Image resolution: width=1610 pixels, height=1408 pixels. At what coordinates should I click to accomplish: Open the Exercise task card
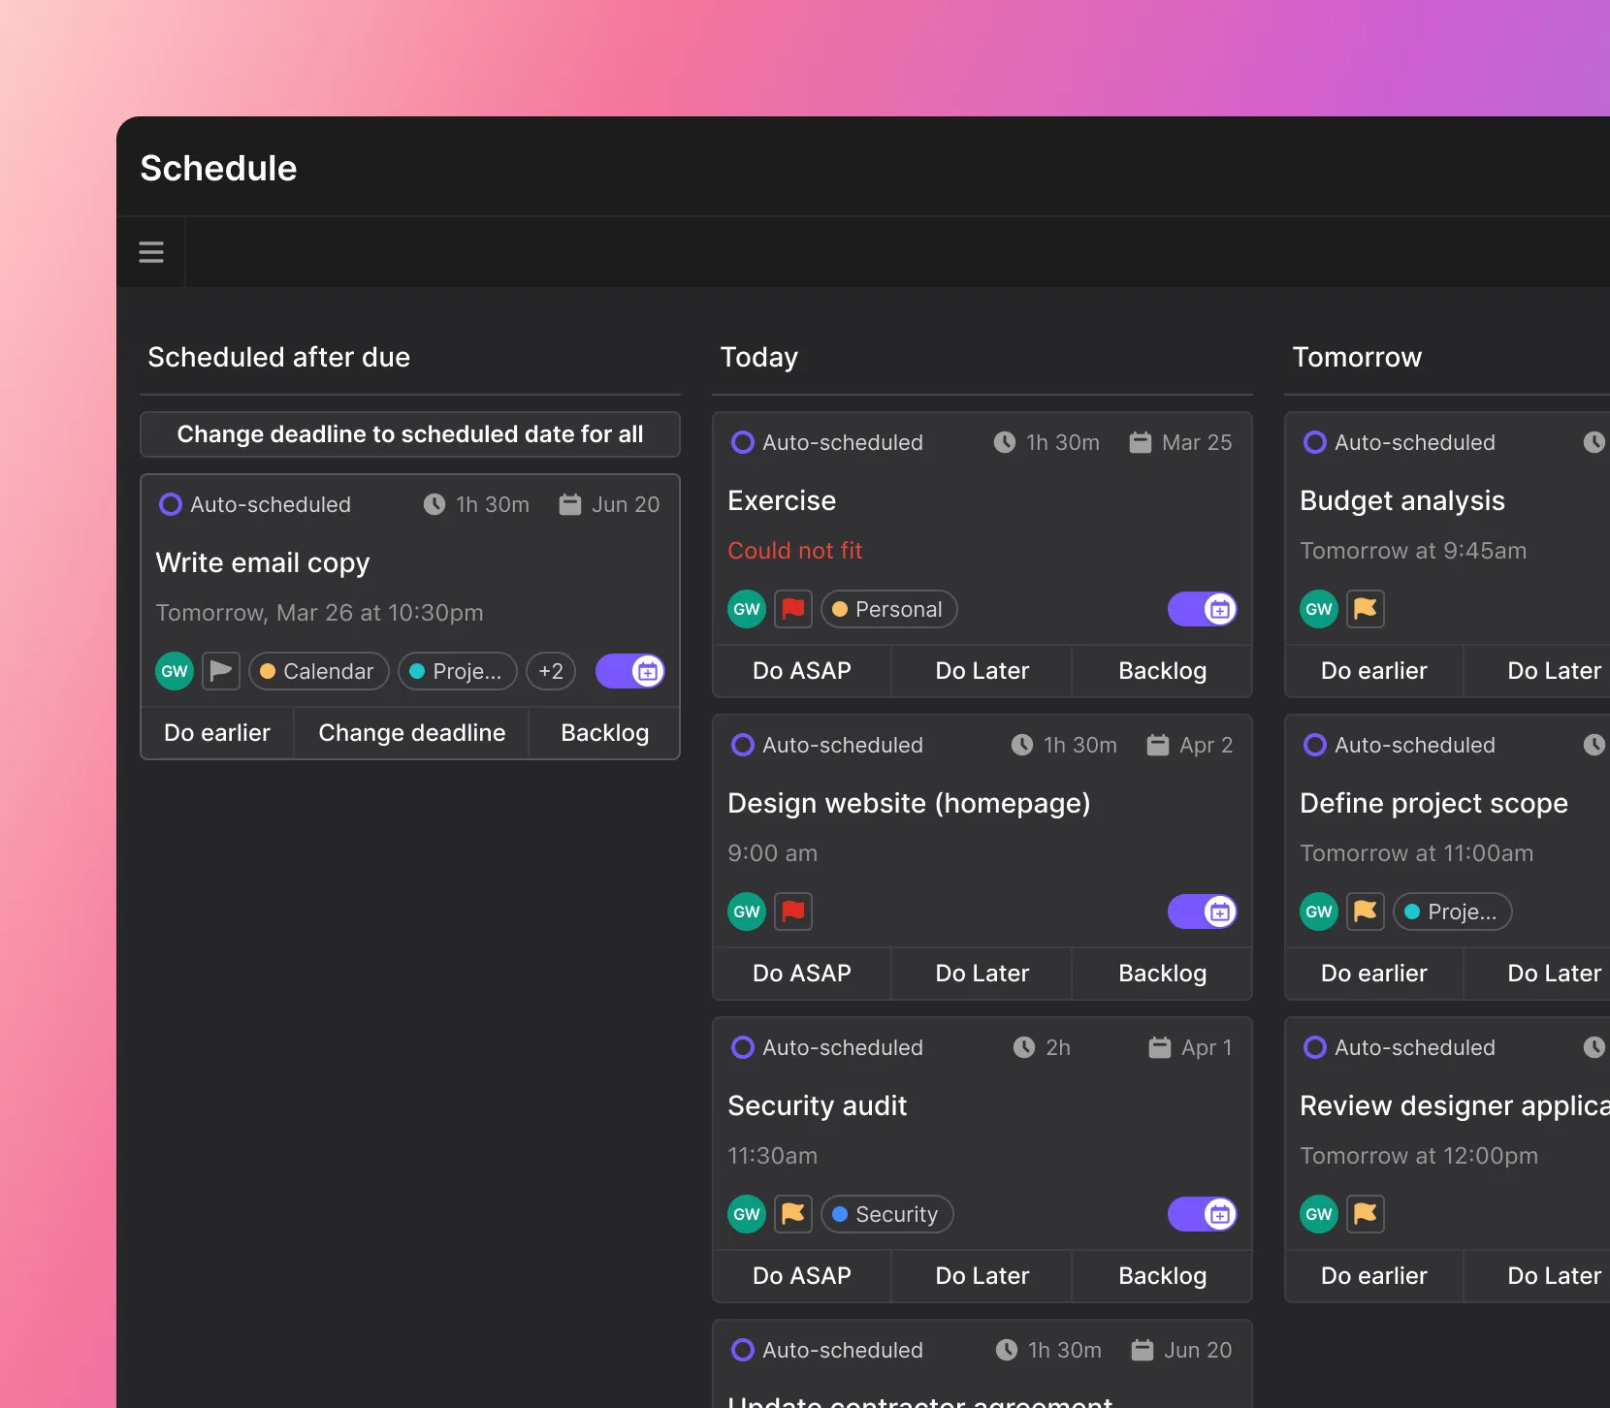coord(782,500)
